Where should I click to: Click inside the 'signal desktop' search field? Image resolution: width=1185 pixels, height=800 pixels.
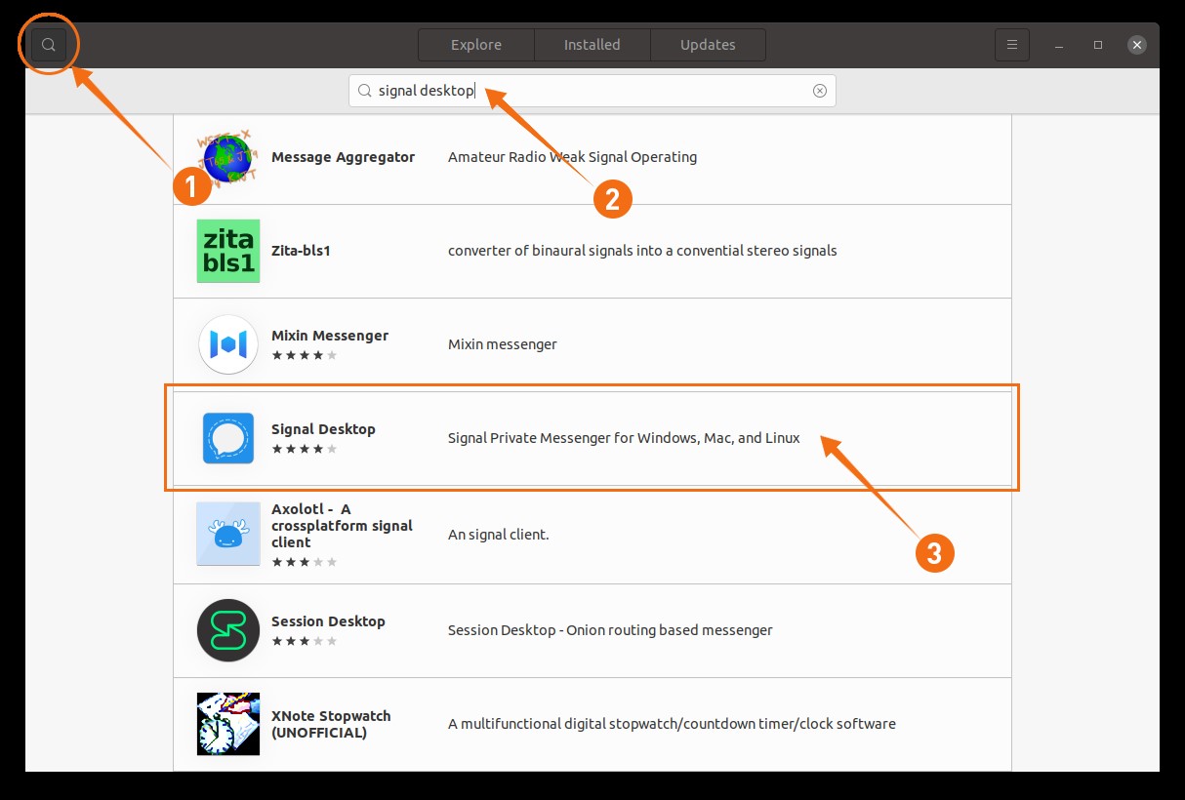586,91
